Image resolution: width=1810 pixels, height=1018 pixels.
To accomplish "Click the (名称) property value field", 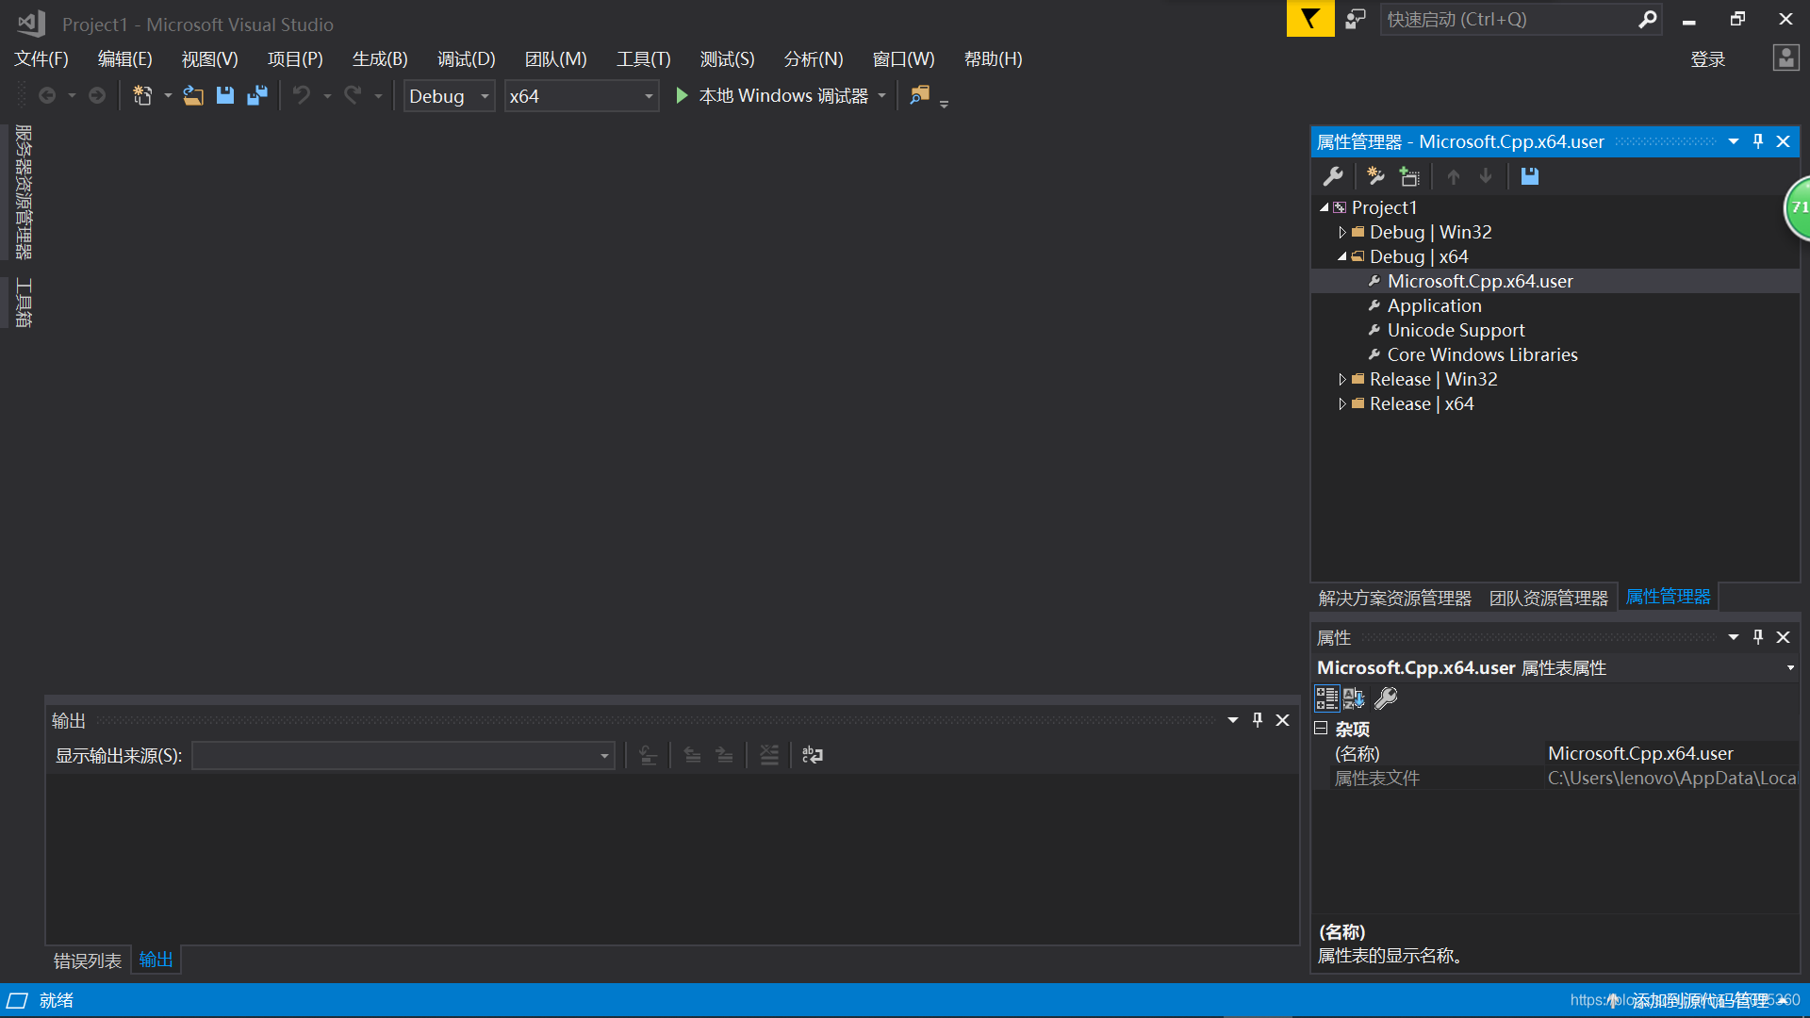I will [1671, 753].
